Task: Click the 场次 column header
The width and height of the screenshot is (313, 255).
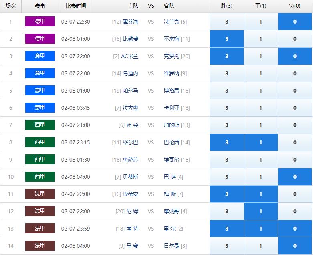Action: (10, 6)
